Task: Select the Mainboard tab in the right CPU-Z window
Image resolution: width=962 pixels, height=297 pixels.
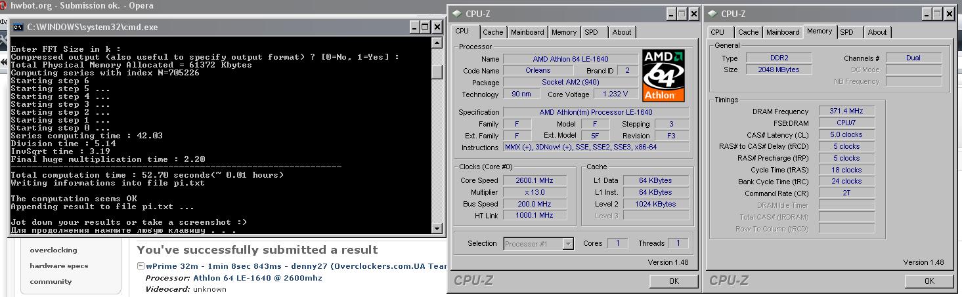Action: [x=783, y=32]
